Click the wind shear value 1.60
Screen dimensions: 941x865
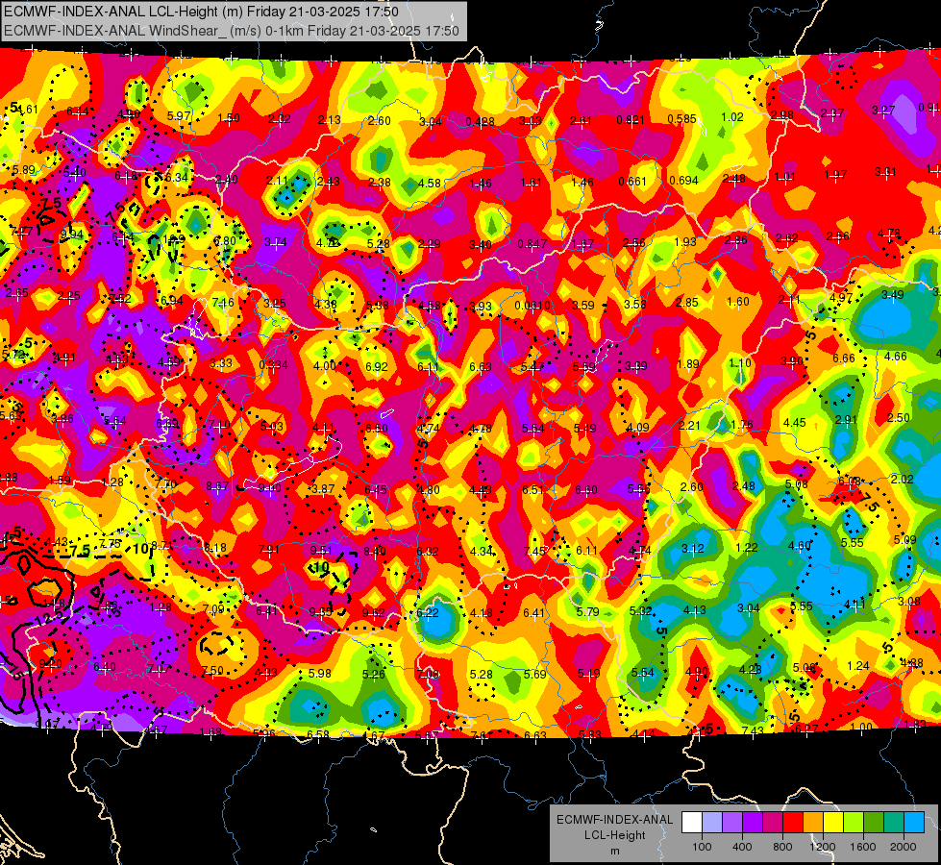coord(737,302)
